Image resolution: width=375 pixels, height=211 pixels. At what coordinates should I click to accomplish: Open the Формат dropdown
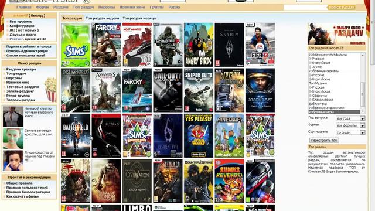point(350,125)
